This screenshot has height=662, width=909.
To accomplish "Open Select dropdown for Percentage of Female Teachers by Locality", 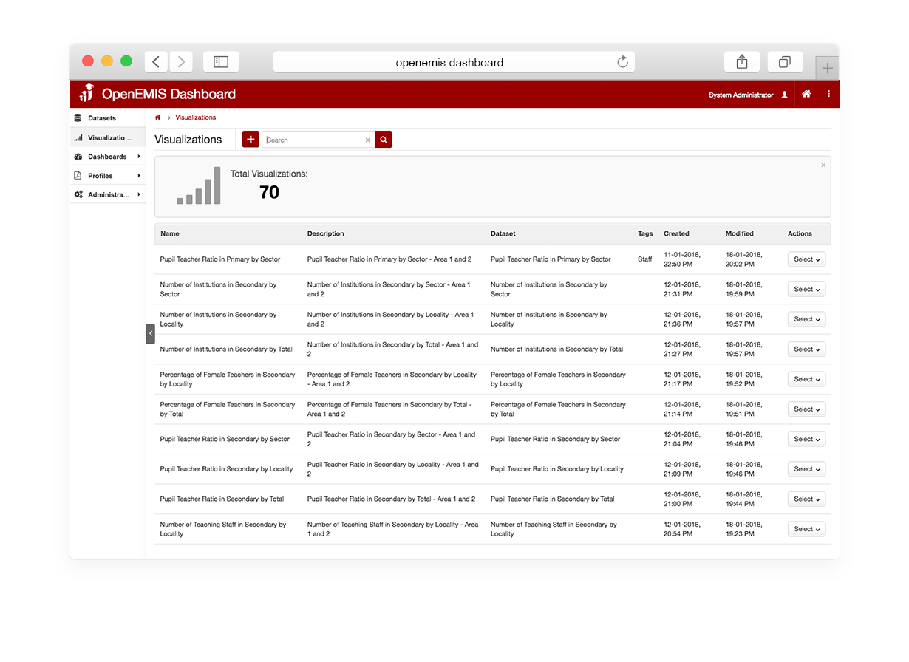I will click(806, 379).
